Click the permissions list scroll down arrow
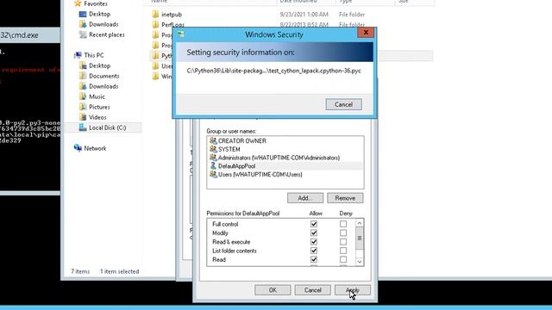 pyautogui.click(x=360, y=262)
